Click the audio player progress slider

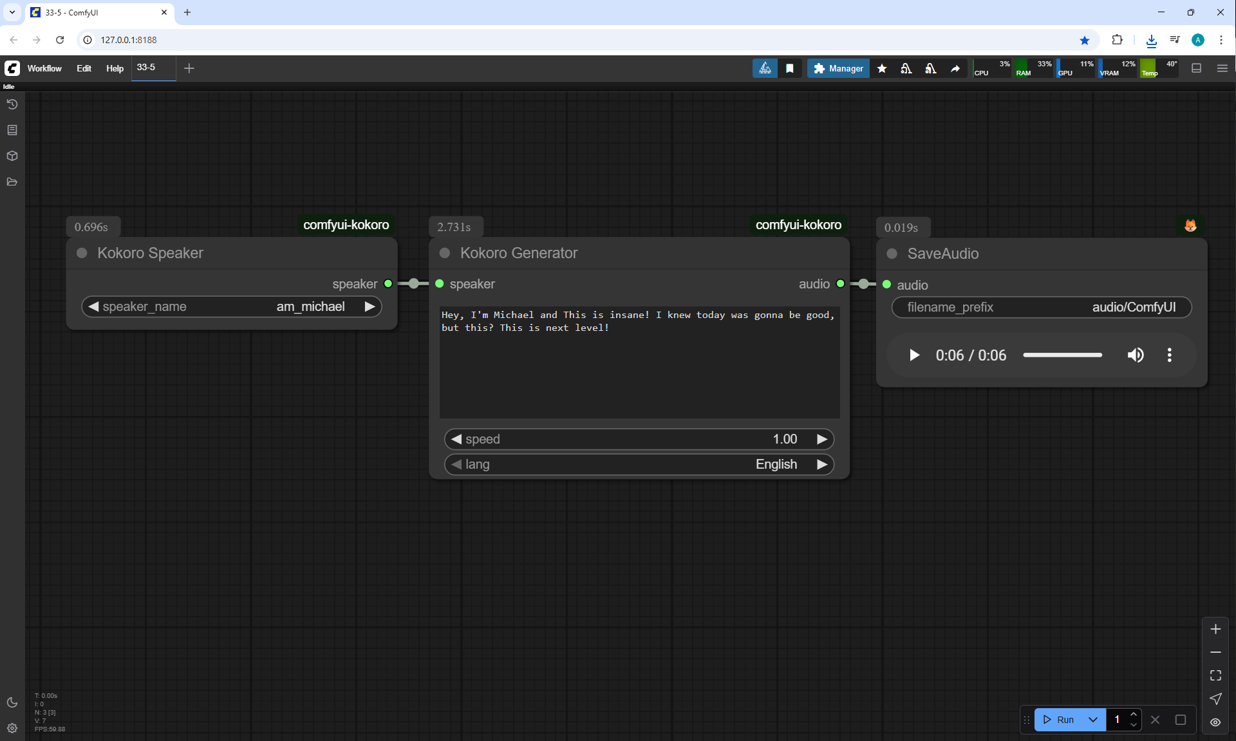click(x=1062, y=355)
